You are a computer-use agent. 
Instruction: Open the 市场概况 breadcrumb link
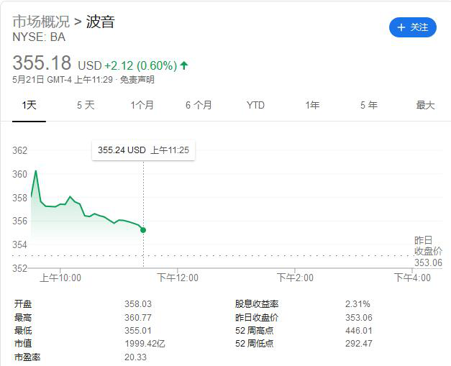point(41,22)
